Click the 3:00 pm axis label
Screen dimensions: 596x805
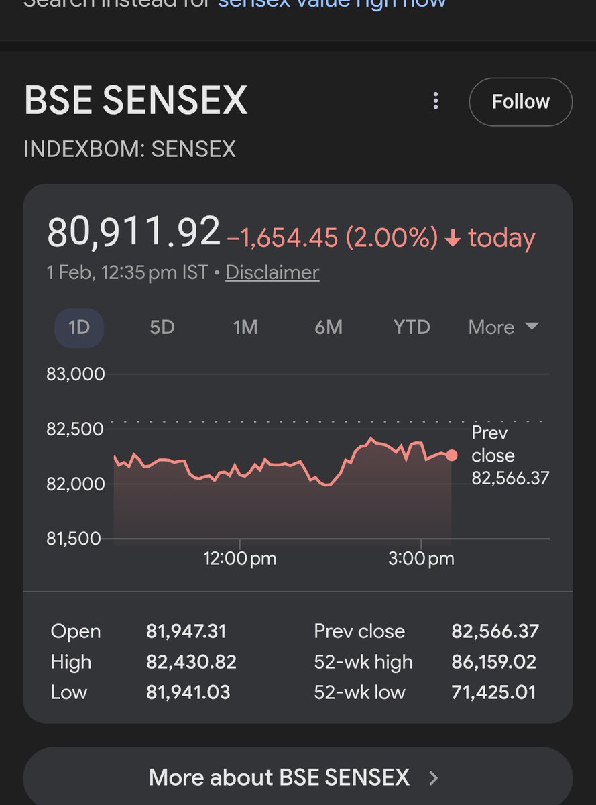pyautogui.click(x=421, y=558)
